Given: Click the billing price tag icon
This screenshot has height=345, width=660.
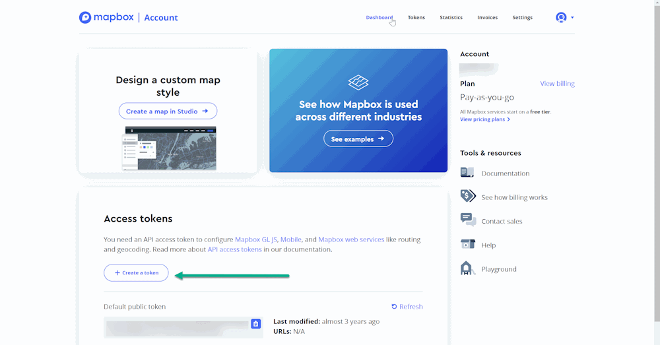Looking at the screenshot, I should tap(468, 196).
